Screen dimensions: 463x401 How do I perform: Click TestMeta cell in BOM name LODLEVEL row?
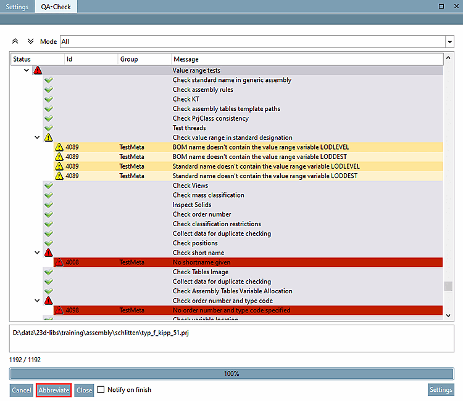click(131, 147)
